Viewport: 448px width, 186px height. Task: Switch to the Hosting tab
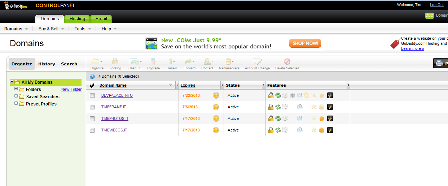click(77, 19)
